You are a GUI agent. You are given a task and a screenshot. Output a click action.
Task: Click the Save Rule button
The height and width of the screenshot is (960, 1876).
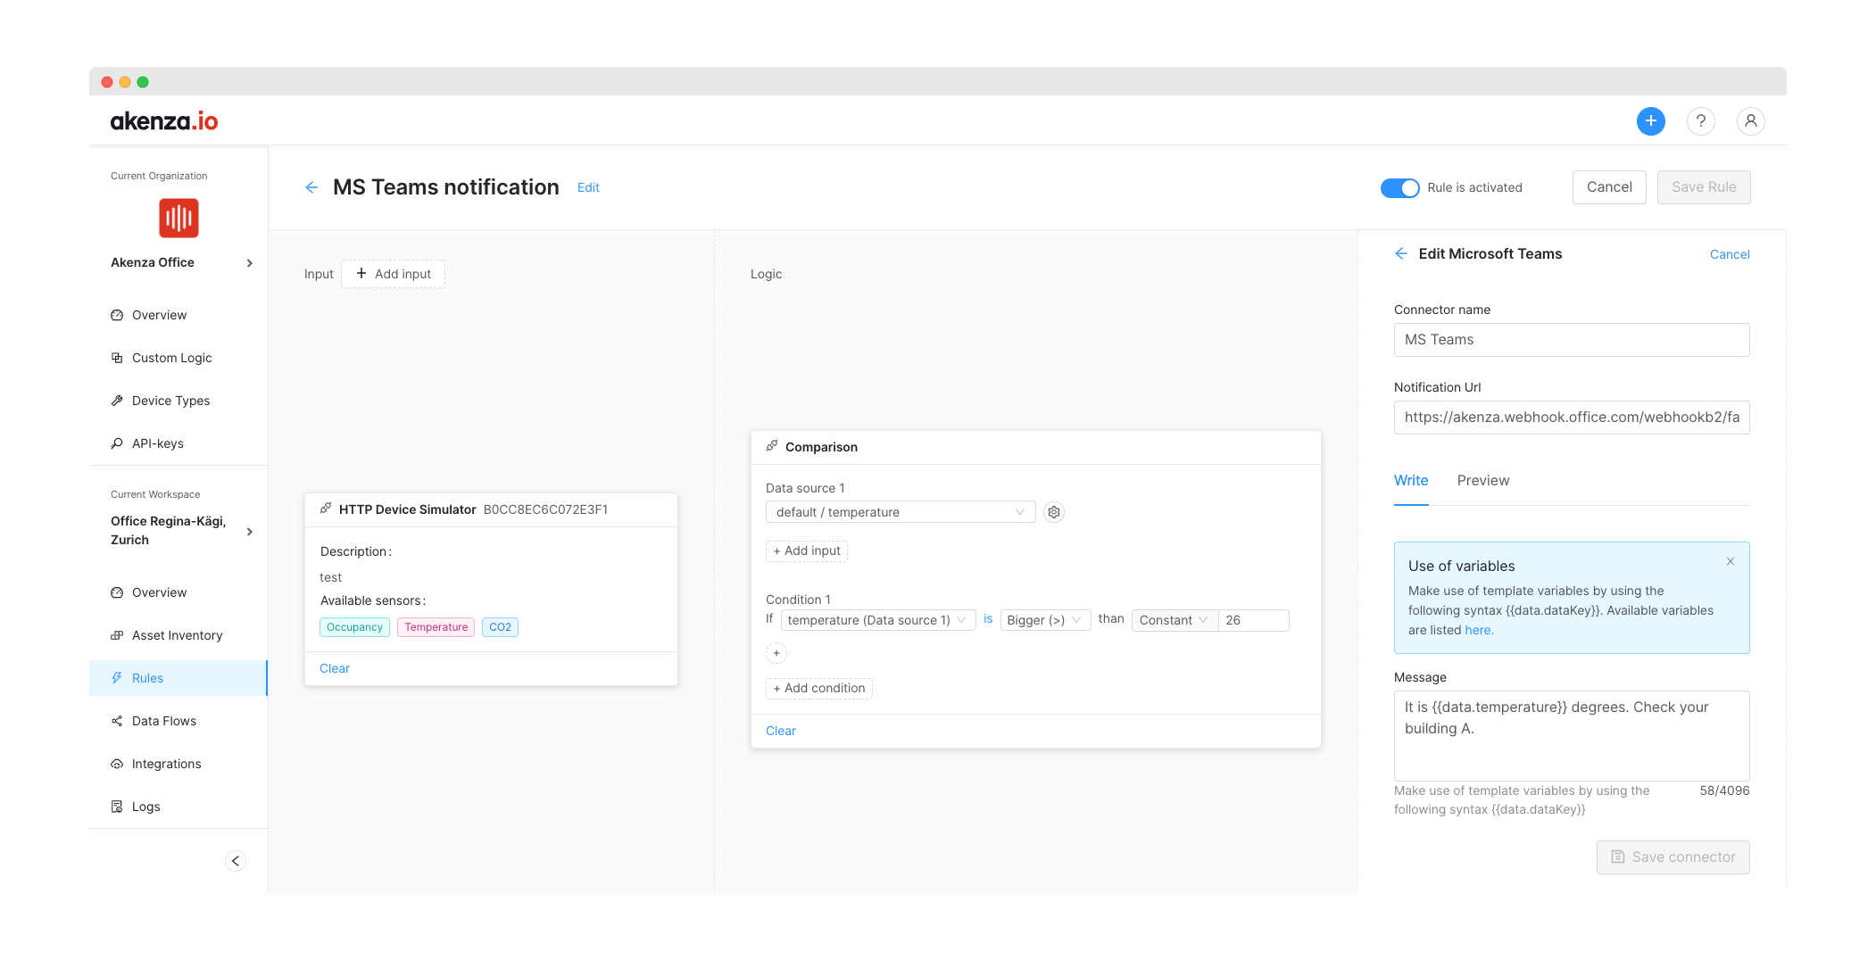click(1704, 187)
